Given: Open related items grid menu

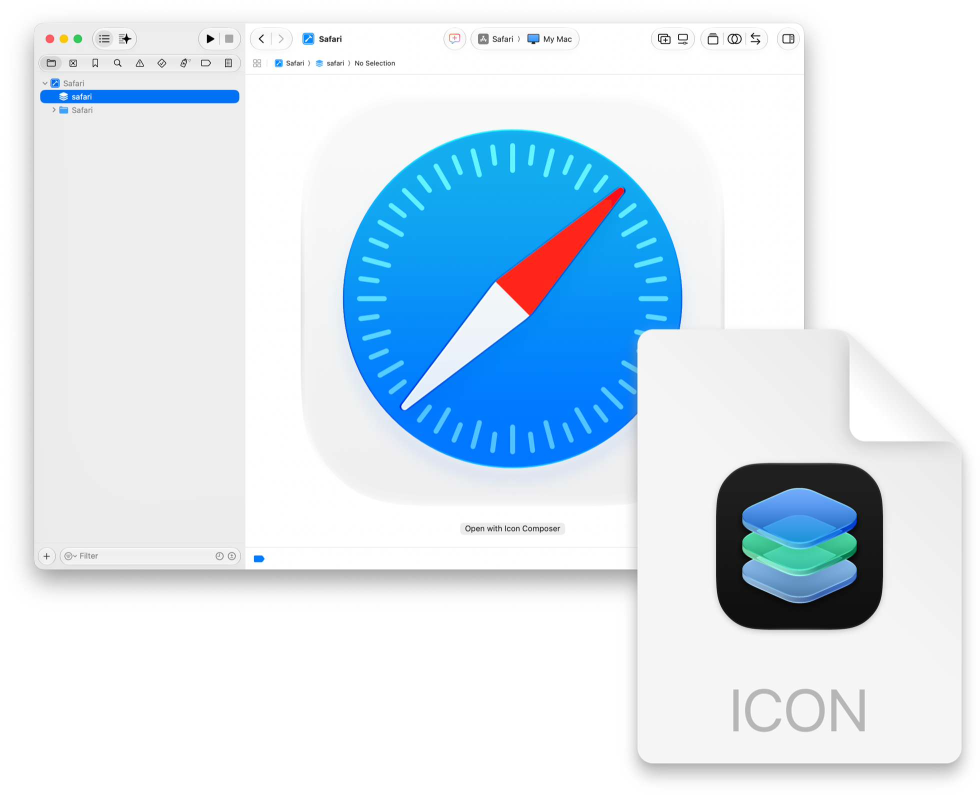Looking at the screenshot, I should (x=257, y=63).
